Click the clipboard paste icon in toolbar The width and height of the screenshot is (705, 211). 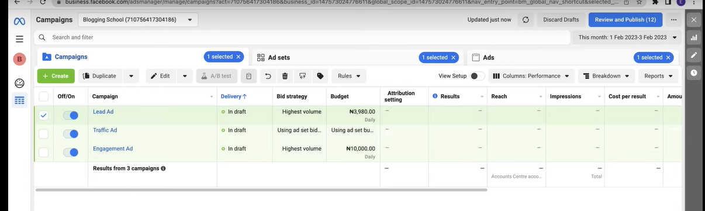tap(248, 76)
